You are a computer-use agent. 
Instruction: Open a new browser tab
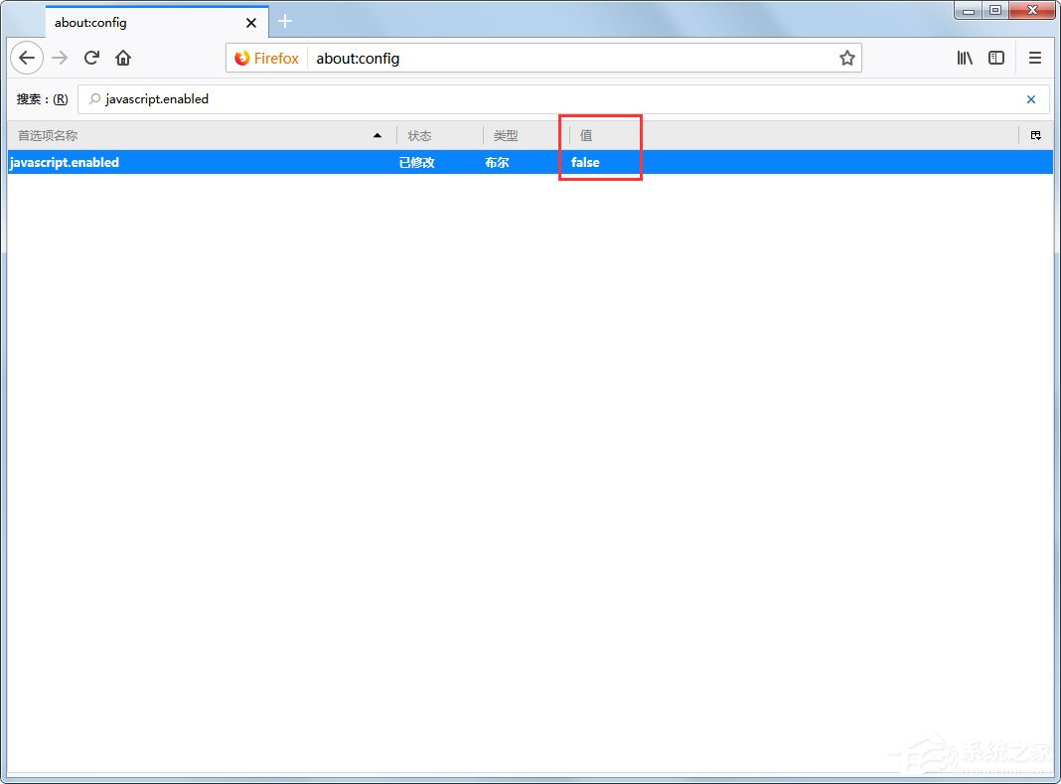pos(285,20)
